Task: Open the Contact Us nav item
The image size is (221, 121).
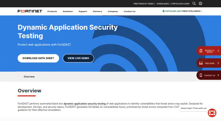Action: pos(130,11)
